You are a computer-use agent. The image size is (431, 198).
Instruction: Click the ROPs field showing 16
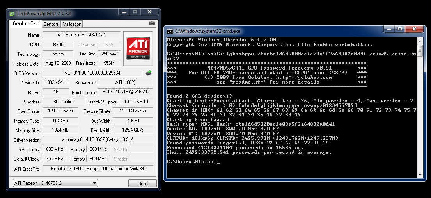[56, 92]
